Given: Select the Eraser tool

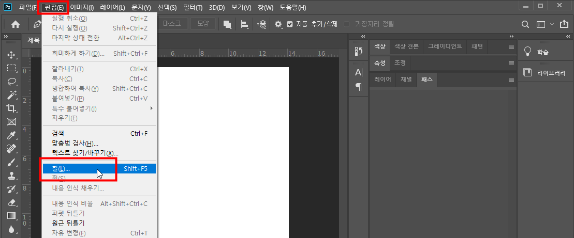Looking at the screenshot, I should [11, 202].
